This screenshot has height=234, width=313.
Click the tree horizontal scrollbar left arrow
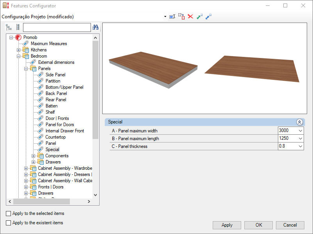[x=10, y=202]
